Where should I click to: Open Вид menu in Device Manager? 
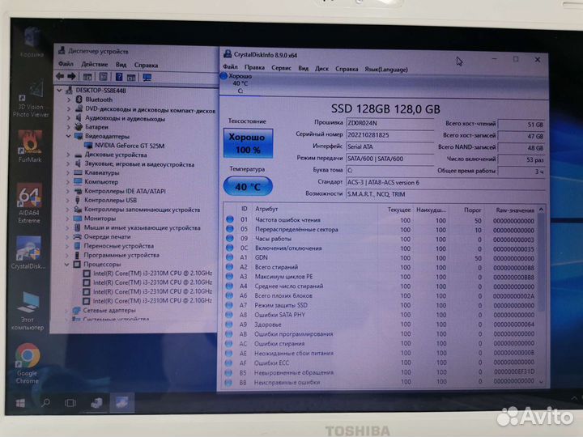tap(121, 65)
